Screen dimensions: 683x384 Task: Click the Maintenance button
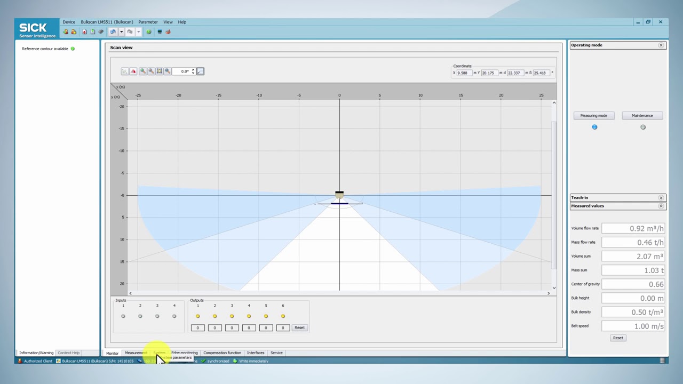pyautogui.click(x=642, y=115)
